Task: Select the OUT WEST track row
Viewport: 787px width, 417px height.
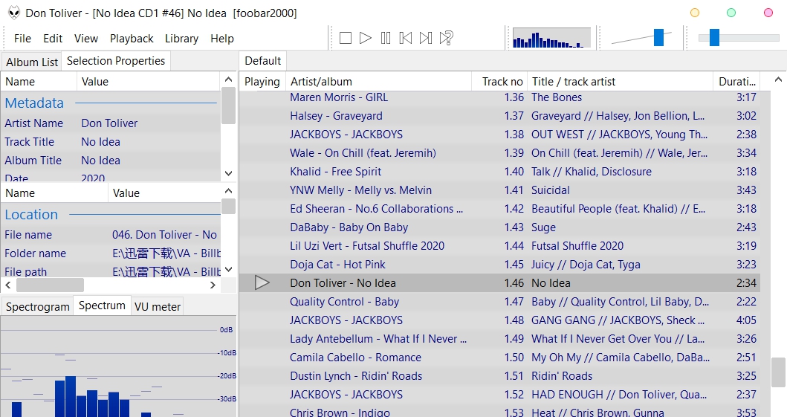Action: [499, 135]
